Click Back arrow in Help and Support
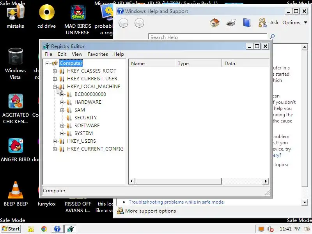The height and width of the screenshot is (234, 312). coord(123,23)
